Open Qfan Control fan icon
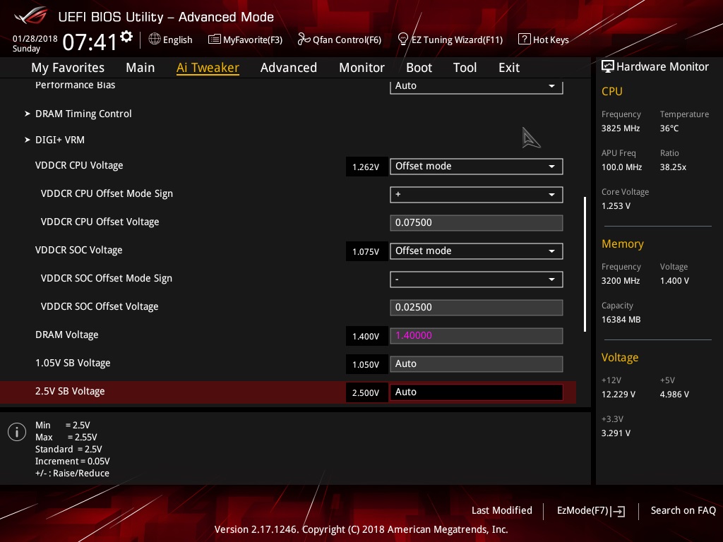Image resolution: width=723 pixels, height=542 pixels. [304, 40]
